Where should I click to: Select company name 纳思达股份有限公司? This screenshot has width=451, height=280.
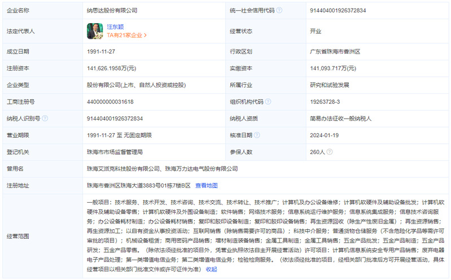click(112, 10)
